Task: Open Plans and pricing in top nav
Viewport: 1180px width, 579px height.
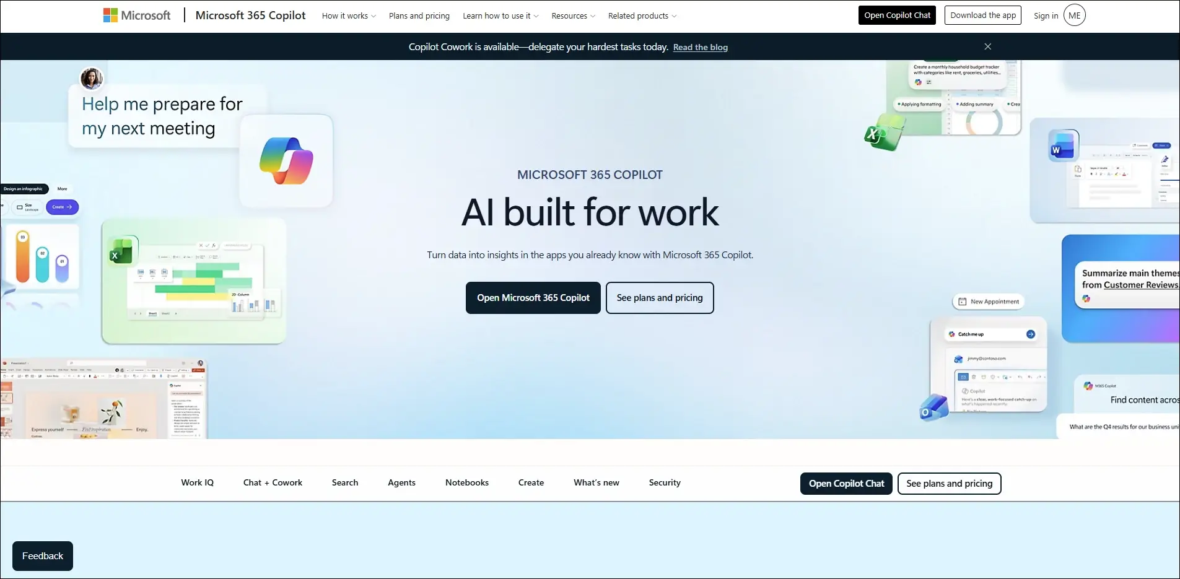Action: [419, 16]
